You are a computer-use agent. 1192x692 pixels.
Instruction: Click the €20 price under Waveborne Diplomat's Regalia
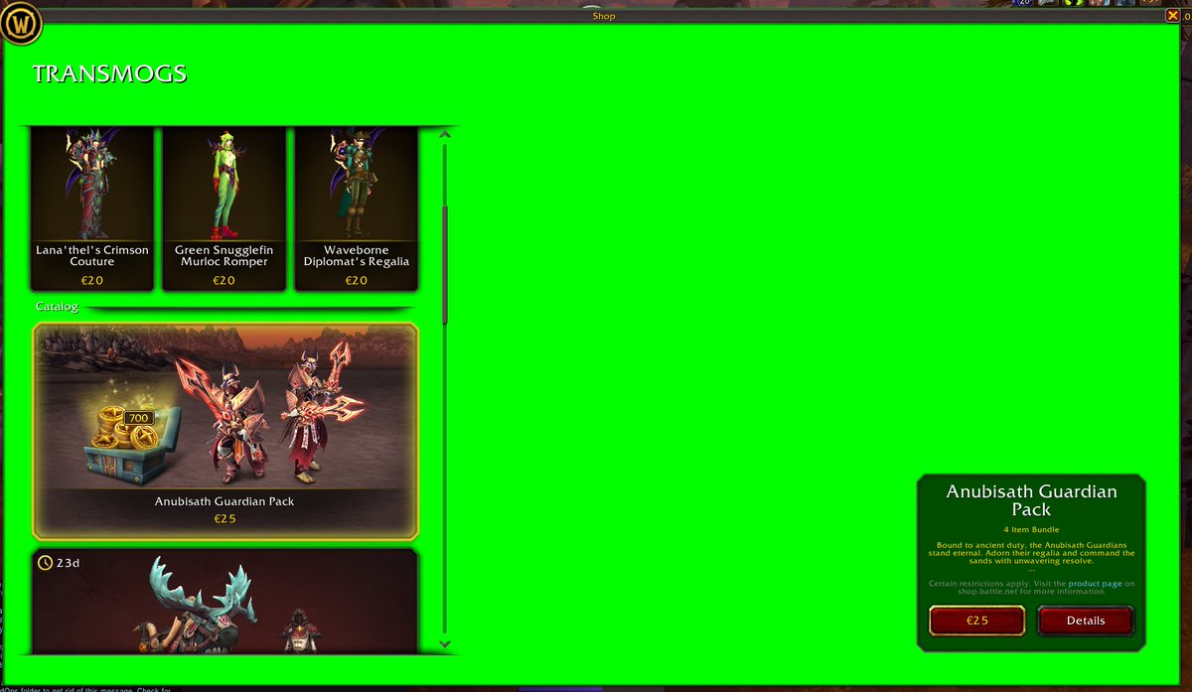[x=356, y=281]
